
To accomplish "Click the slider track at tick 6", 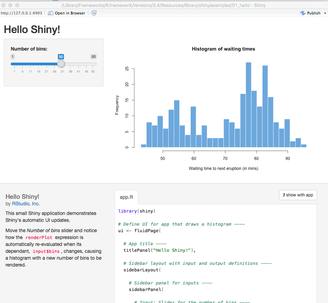I will (x=22, y=64).
